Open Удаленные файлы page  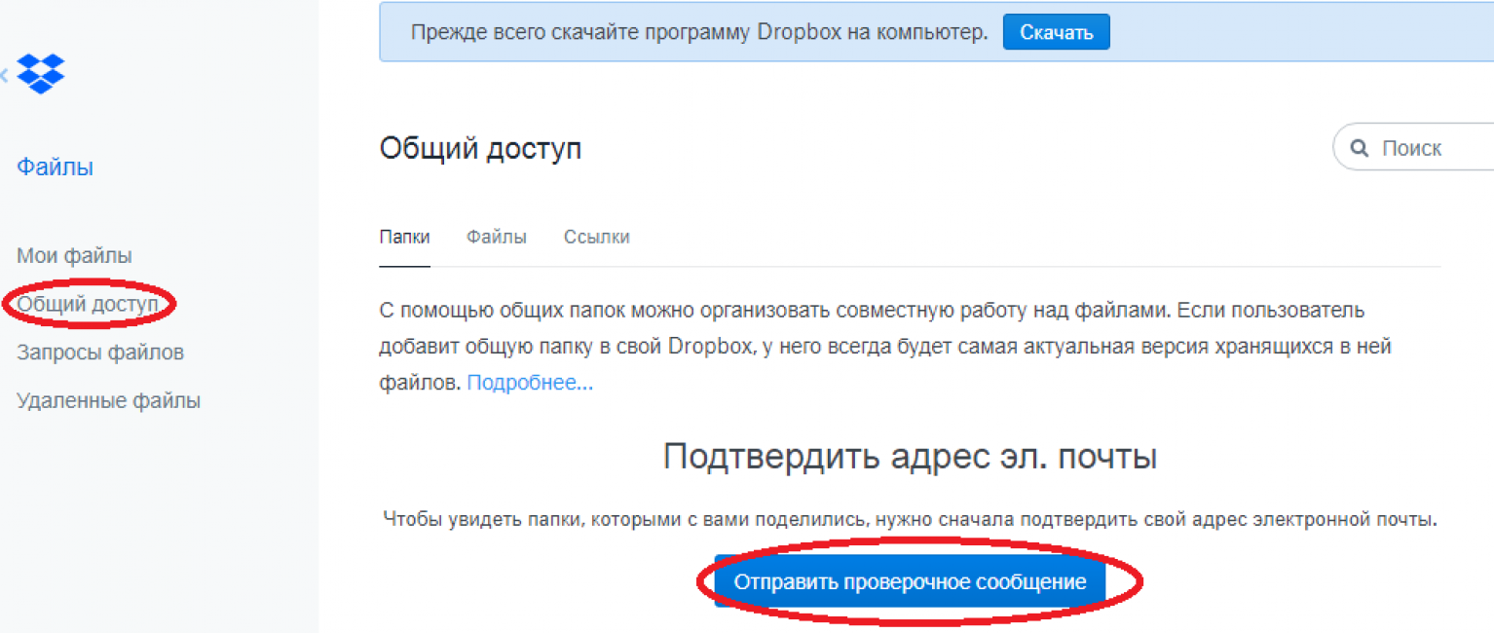click(x=109, y=400)
